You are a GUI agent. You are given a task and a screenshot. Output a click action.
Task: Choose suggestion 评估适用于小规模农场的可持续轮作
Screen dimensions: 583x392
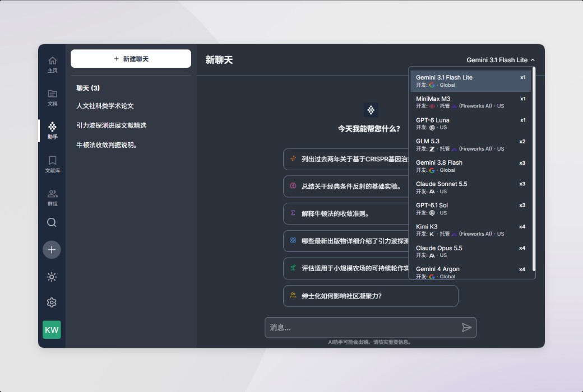346,268
